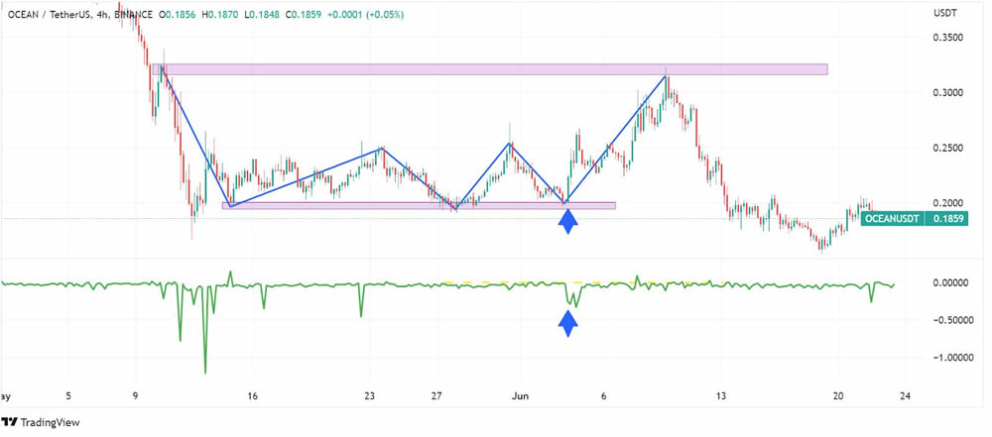This screenshot has width=992, height=437.
Task: Click the 0.3500 price axis label
Action: pyautogui.click(x=949, y=38)
